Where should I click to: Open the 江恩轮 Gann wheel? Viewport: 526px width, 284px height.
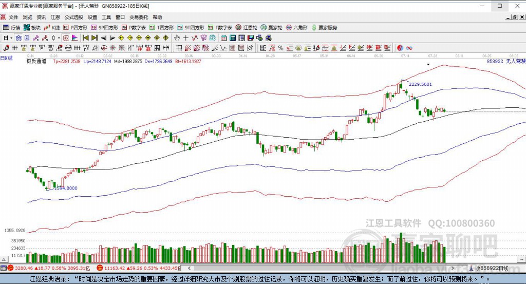tap(246, 28)
